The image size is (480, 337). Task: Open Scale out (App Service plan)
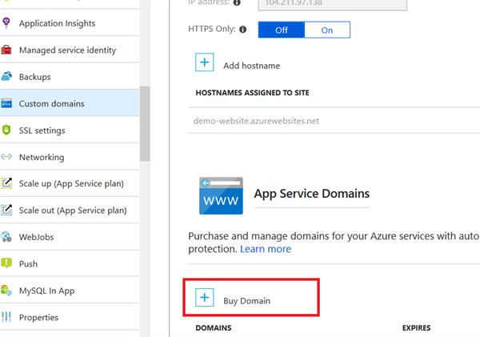72,211
